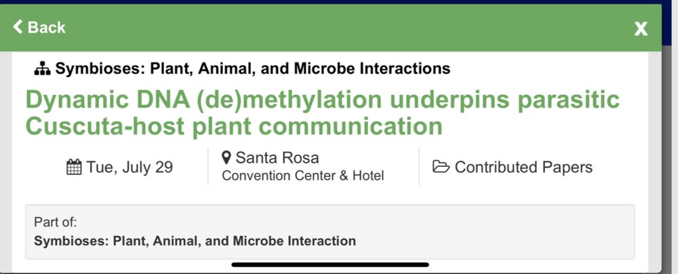
Task: Open the Symbioses Interaction session in Part of box
Action: (x=195, y=241)
